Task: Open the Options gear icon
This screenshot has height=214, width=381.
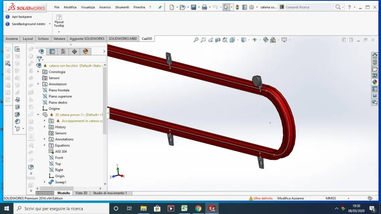Action: tap(252, 7)
